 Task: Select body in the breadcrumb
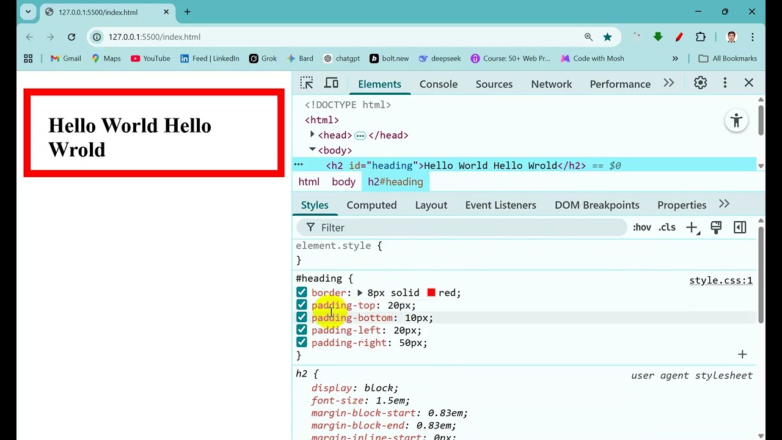pyautogui.click(x=343, y=182)
